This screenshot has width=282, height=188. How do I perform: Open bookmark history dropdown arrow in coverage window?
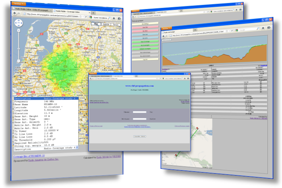(x=83, y=17)
